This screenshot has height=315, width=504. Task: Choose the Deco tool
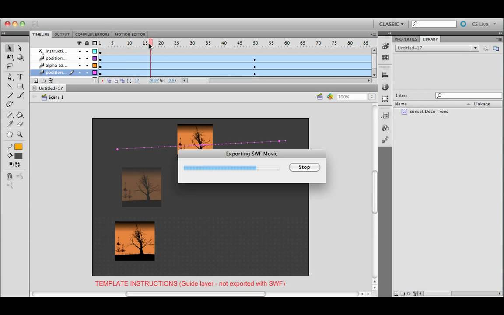(x=10, y=104)
